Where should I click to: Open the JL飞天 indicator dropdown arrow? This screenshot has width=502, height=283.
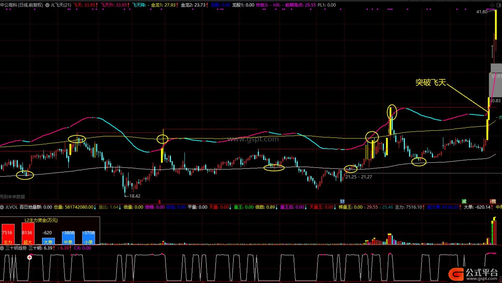[x=47, y=5]
